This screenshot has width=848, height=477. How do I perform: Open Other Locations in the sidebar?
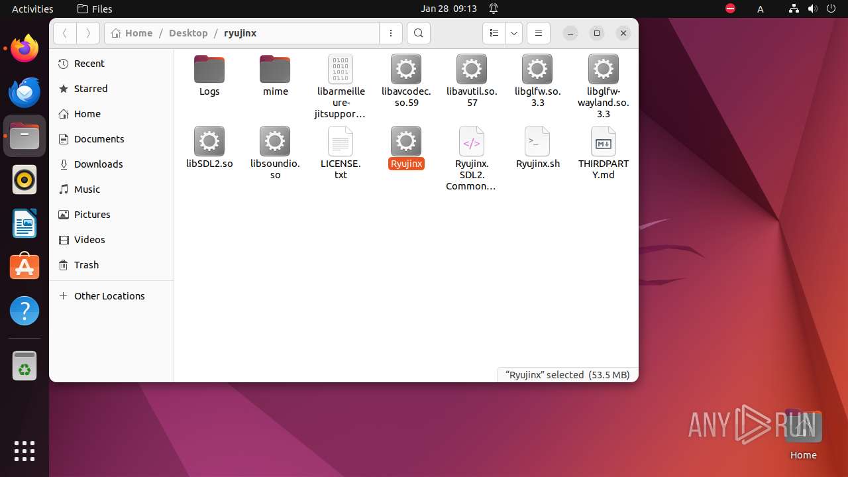point(111,296)
